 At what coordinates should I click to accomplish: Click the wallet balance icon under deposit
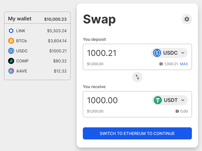161,64
